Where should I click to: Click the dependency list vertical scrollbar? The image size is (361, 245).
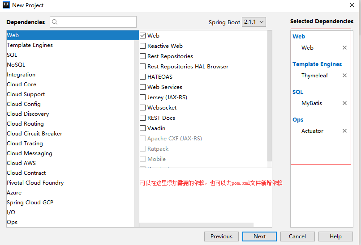pyautogui.click(x=270, y=96)
